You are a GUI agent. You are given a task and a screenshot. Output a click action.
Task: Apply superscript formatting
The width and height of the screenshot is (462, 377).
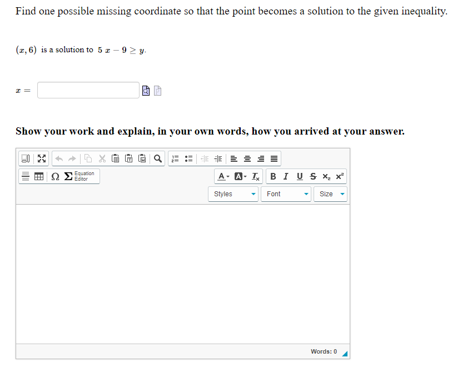click(x=340, y=176)
